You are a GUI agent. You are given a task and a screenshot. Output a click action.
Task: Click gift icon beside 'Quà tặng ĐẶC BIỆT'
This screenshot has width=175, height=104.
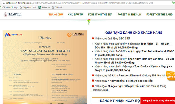93,38
